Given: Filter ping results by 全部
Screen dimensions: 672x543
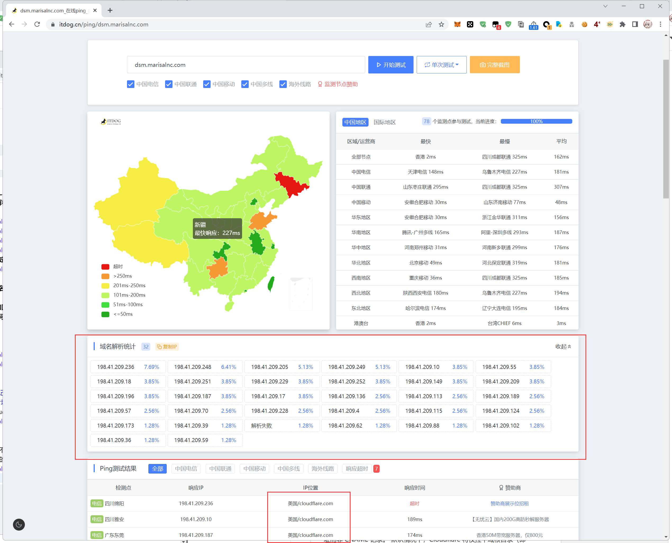Looking at the screenshot, I should 157,468.
